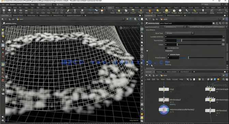Select the Null shelf tool

[x=32, y=11]
